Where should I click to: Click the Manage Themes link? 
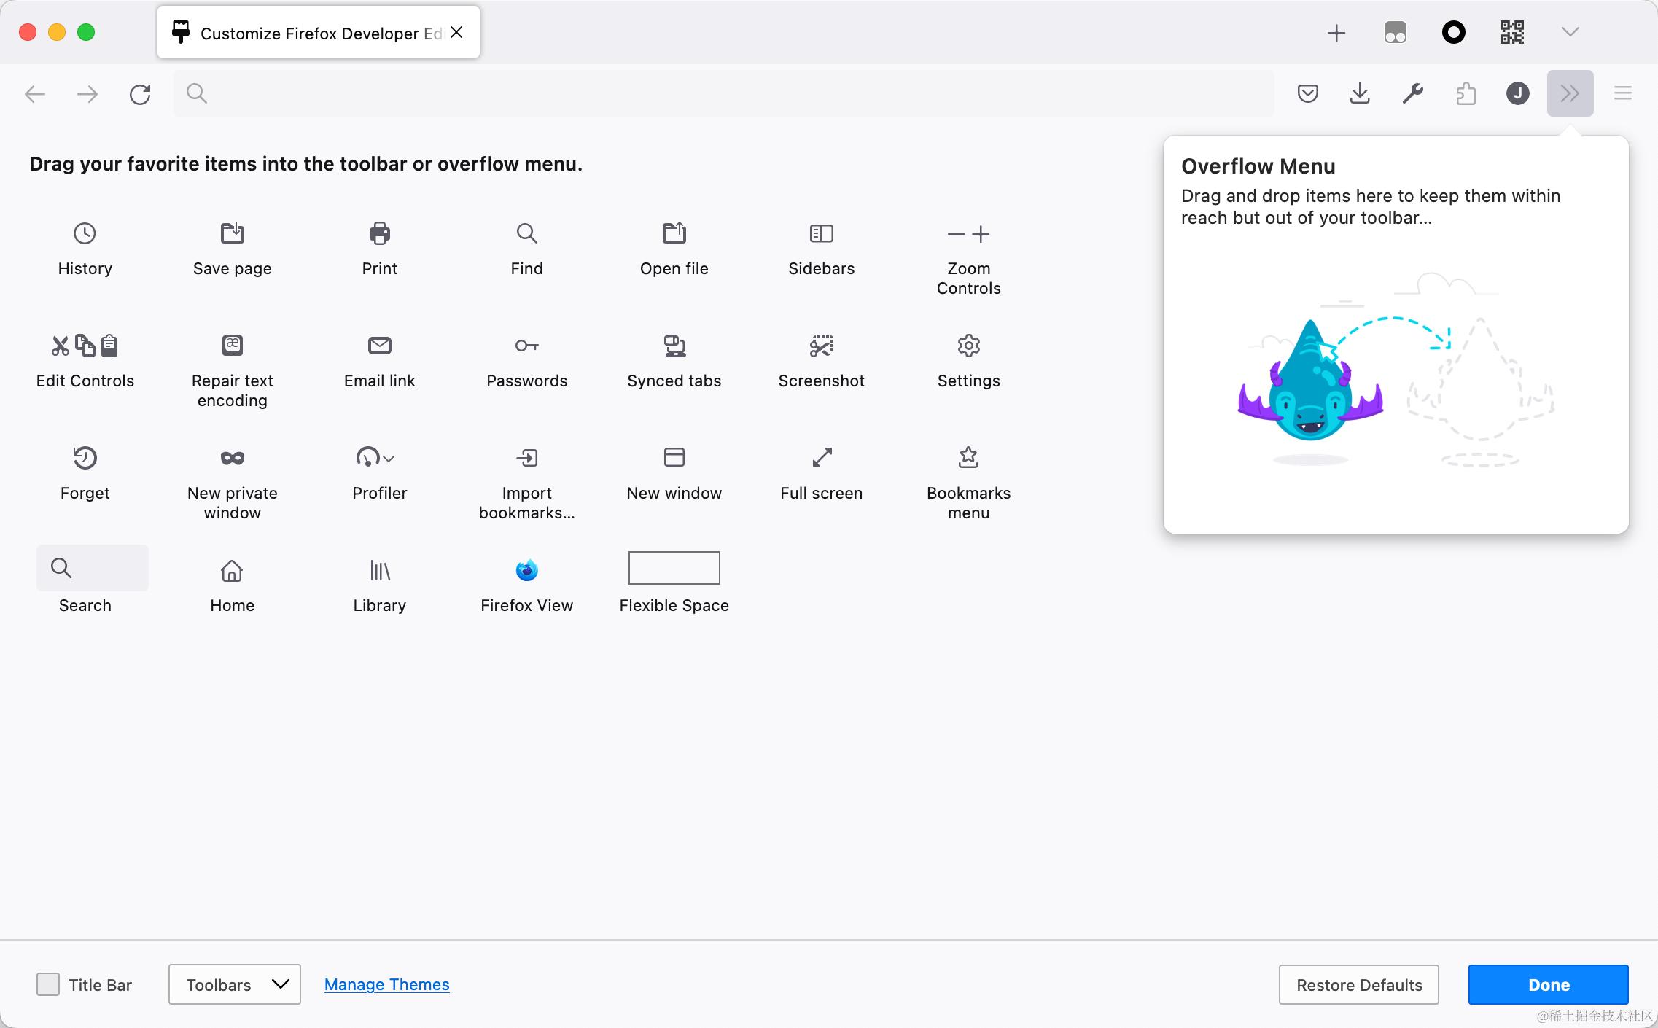(x=386, y=984)
